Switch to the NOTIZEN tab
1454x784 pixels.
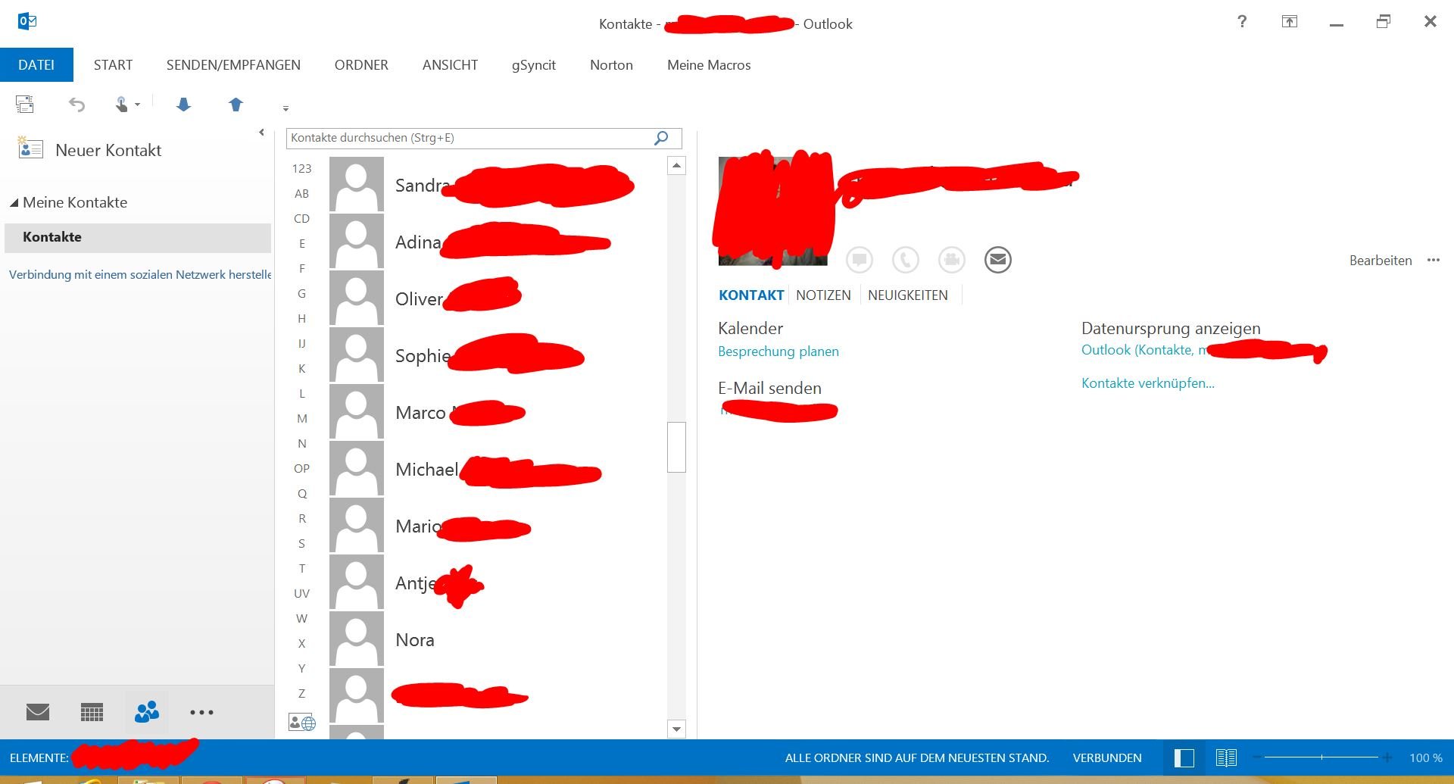[823, 295]
